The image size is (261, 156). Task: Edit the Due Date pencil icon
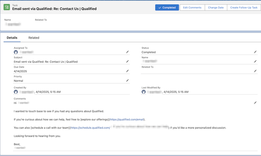[127, 71]
